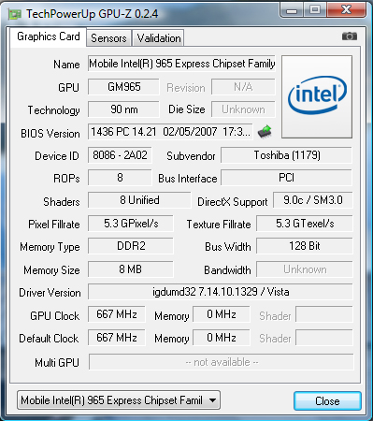Image resolution: width=373 pixels, height=421 pixels.
Task: Click the 90 nm technology field
Action: (123, 109)
